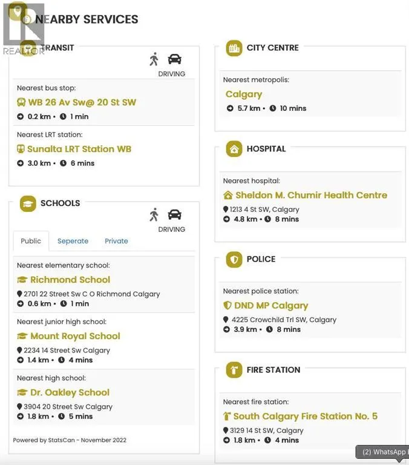Open WB 26 Av Sw@ 20 St SW bus stop

[82, 102]
